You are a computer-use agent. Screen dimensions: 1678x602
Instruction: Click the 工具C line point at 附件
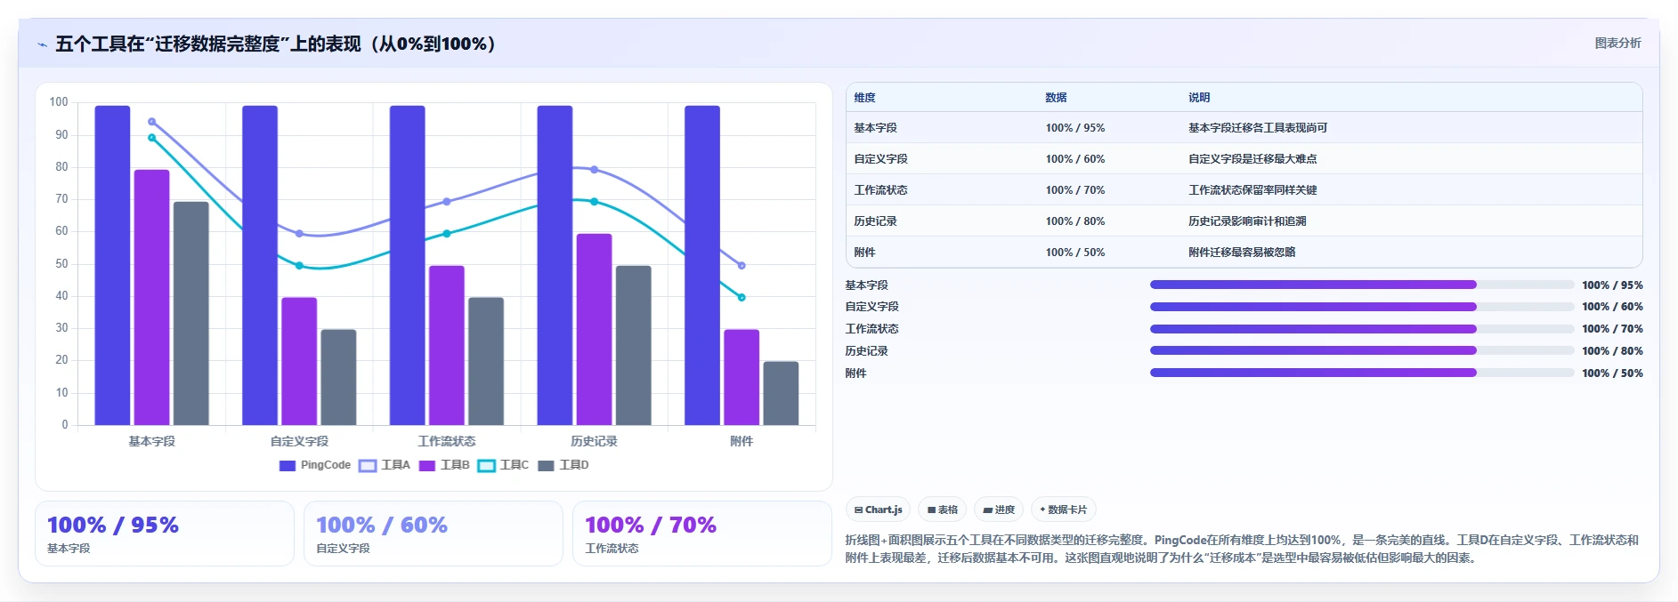[x=742, y=298]
